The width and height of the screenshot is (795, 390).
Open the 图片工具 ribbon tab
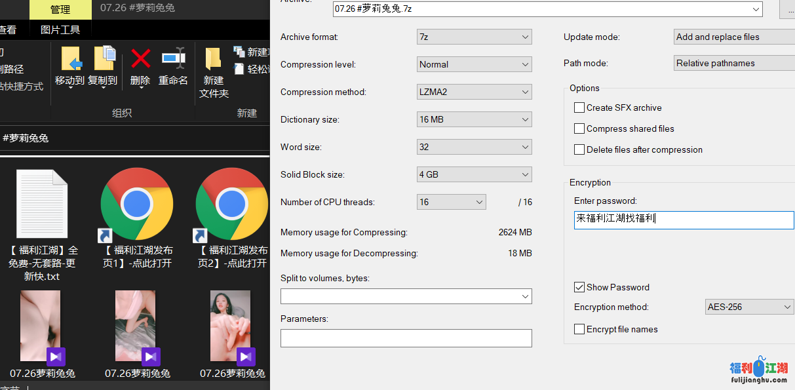[x=60, y=29]
